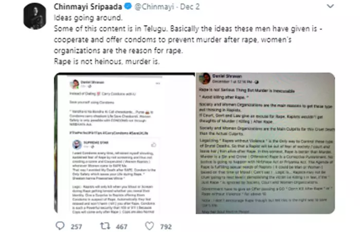Click the 467 retweets count
Image resolution: width=360 pixels, height=232 pixels.
point(122,227)
